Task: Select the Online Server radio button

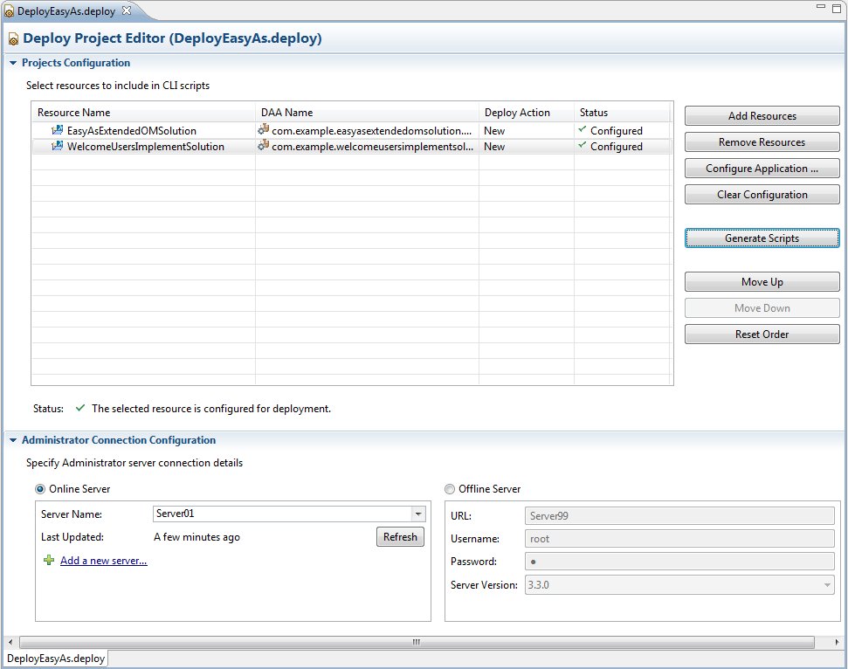Action: tap(40, 489)
